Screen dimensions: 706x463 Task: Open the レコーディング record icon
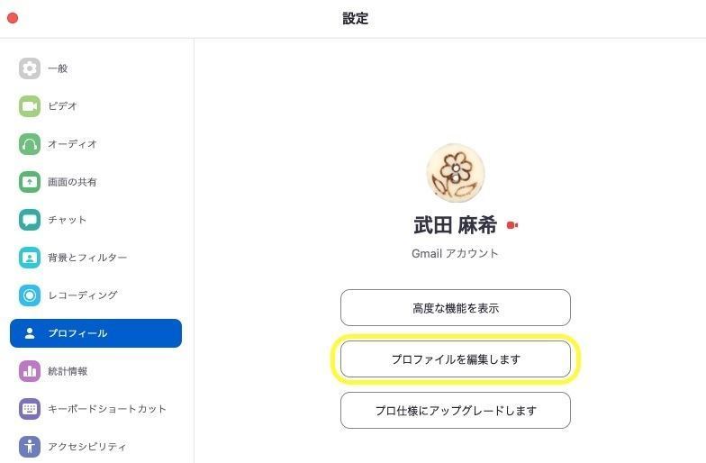(x=30, y=295)
